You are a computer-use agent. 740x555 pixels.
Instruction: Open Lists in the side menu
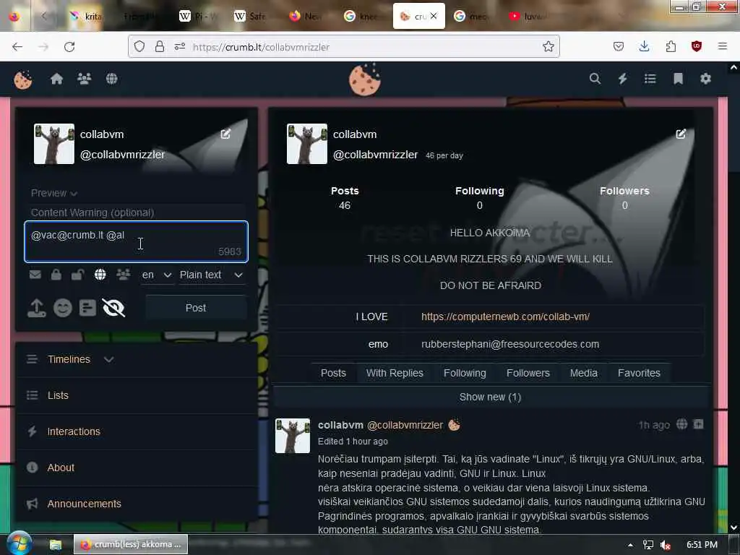coord(137,395)
